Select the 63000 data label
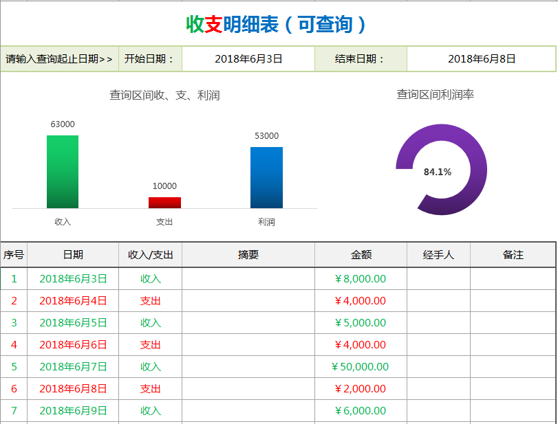Screen dimensions: 558x424 63,124
